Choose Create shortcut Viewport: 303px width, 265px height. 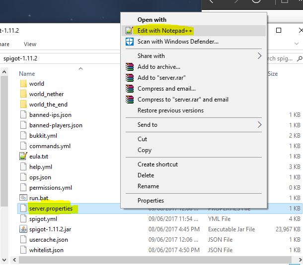(194, 164)
